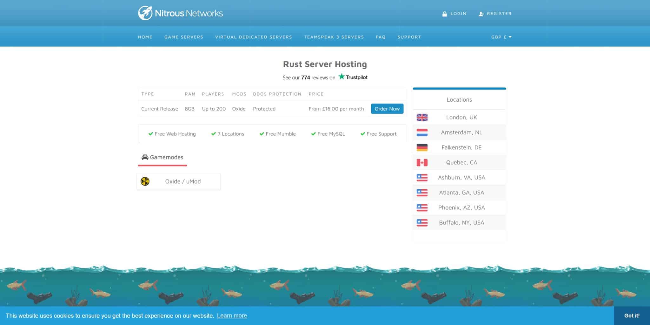Select the Gamemodes tab
The height and width of the screenshot is (325, 650).
tap(162, 157)
